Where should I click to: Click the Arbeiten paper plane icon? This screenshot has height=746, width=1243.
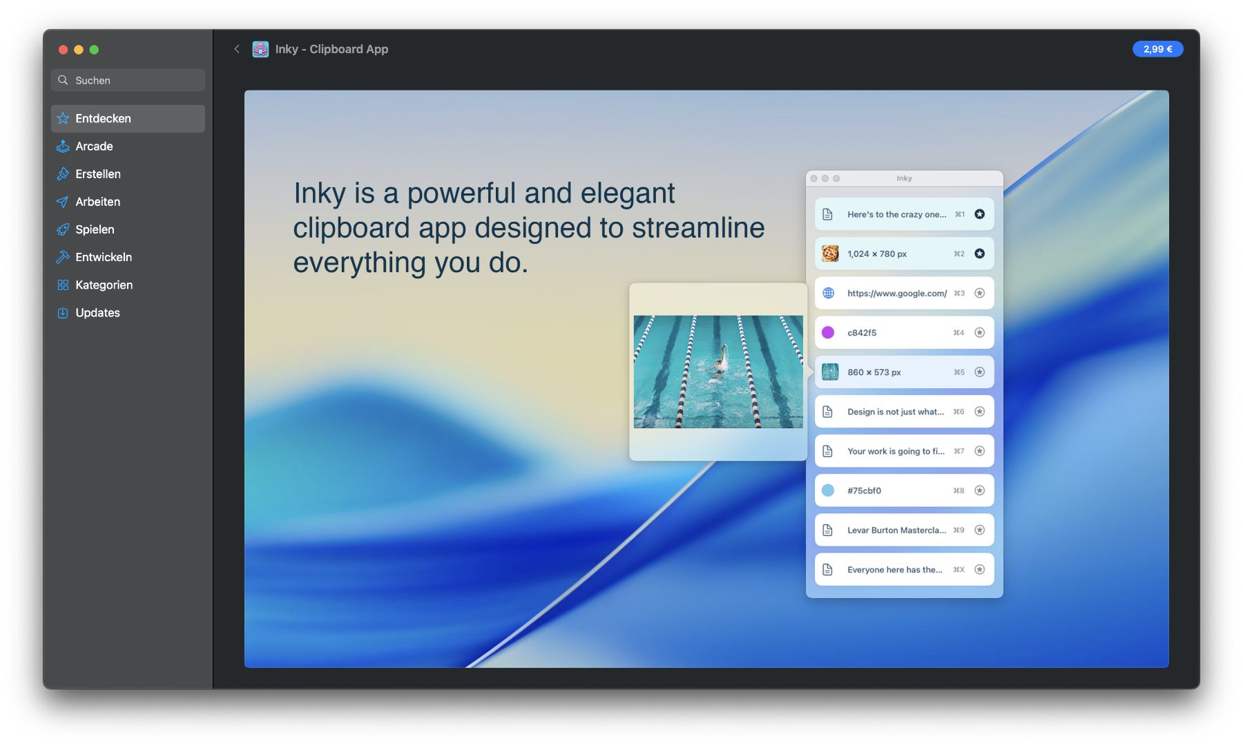point(63,202)
